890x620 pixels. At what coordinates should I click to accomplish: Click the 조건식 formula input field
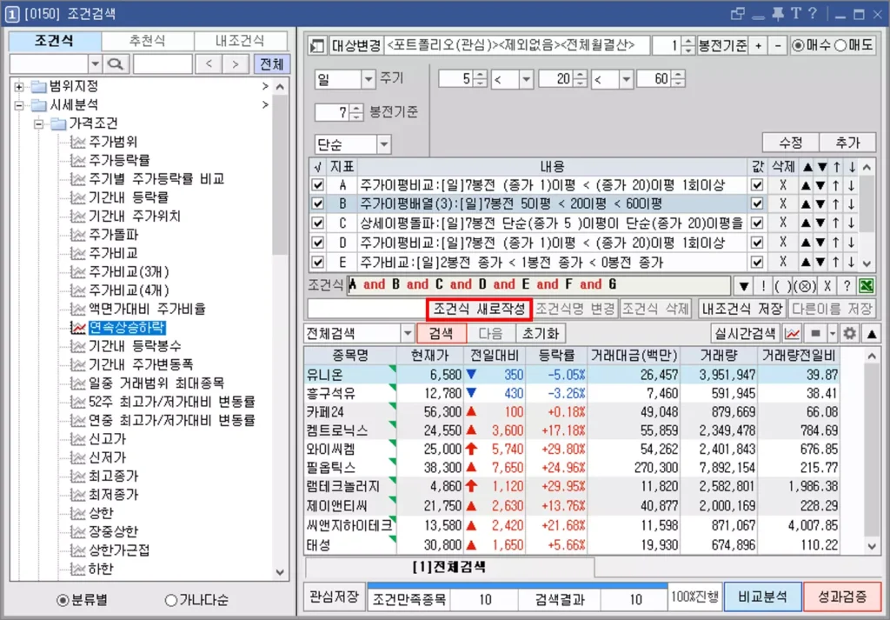pos(539,285)
